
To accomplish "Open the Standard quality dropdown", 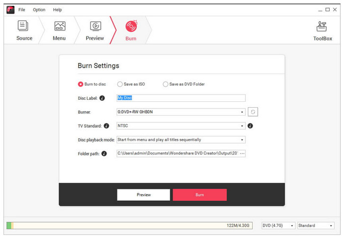I will (x=316, y=226).
